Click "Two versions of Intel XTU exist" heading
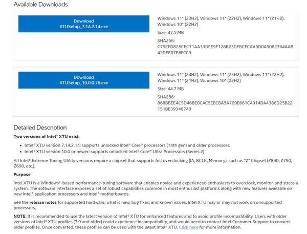The image size is (307, 234). coord(48,137)
